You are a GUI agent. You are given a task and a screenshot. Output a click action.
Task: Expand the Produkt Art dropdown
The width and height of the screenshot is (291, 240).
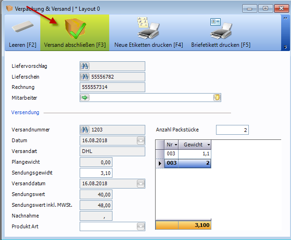coord(141,227)
